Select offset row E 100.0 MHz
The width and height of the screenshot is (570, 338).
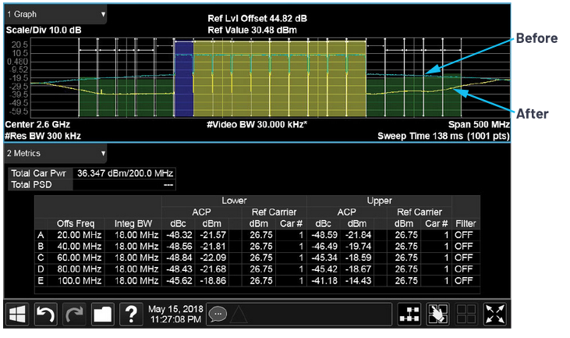point(257,281)
